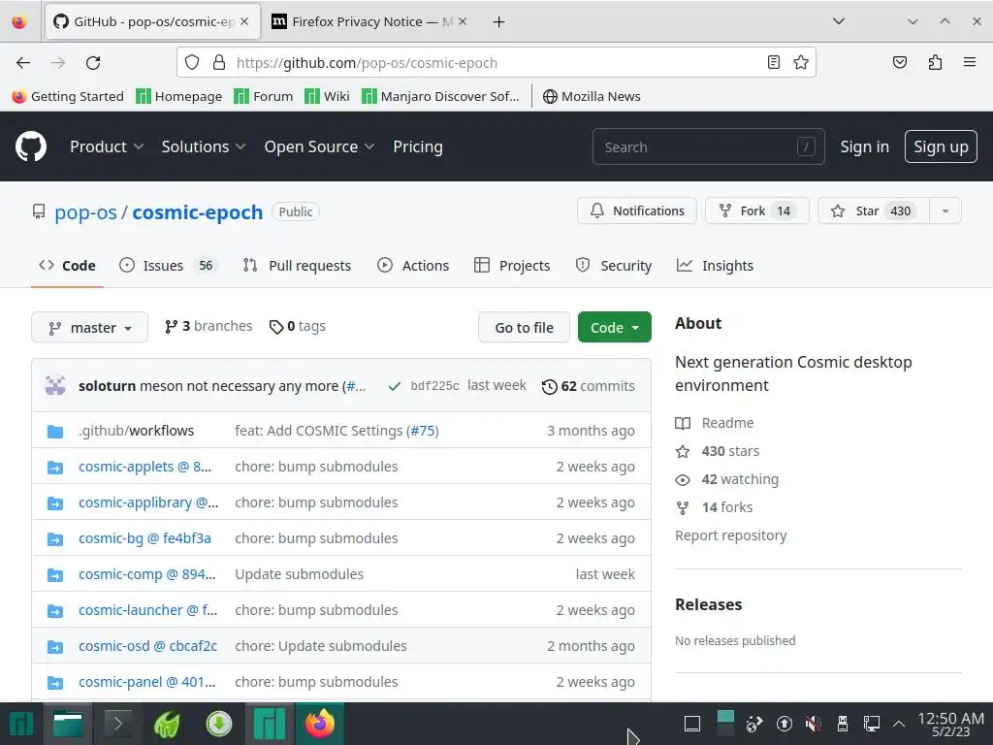Open the Security tab

(x=613, y=266)
